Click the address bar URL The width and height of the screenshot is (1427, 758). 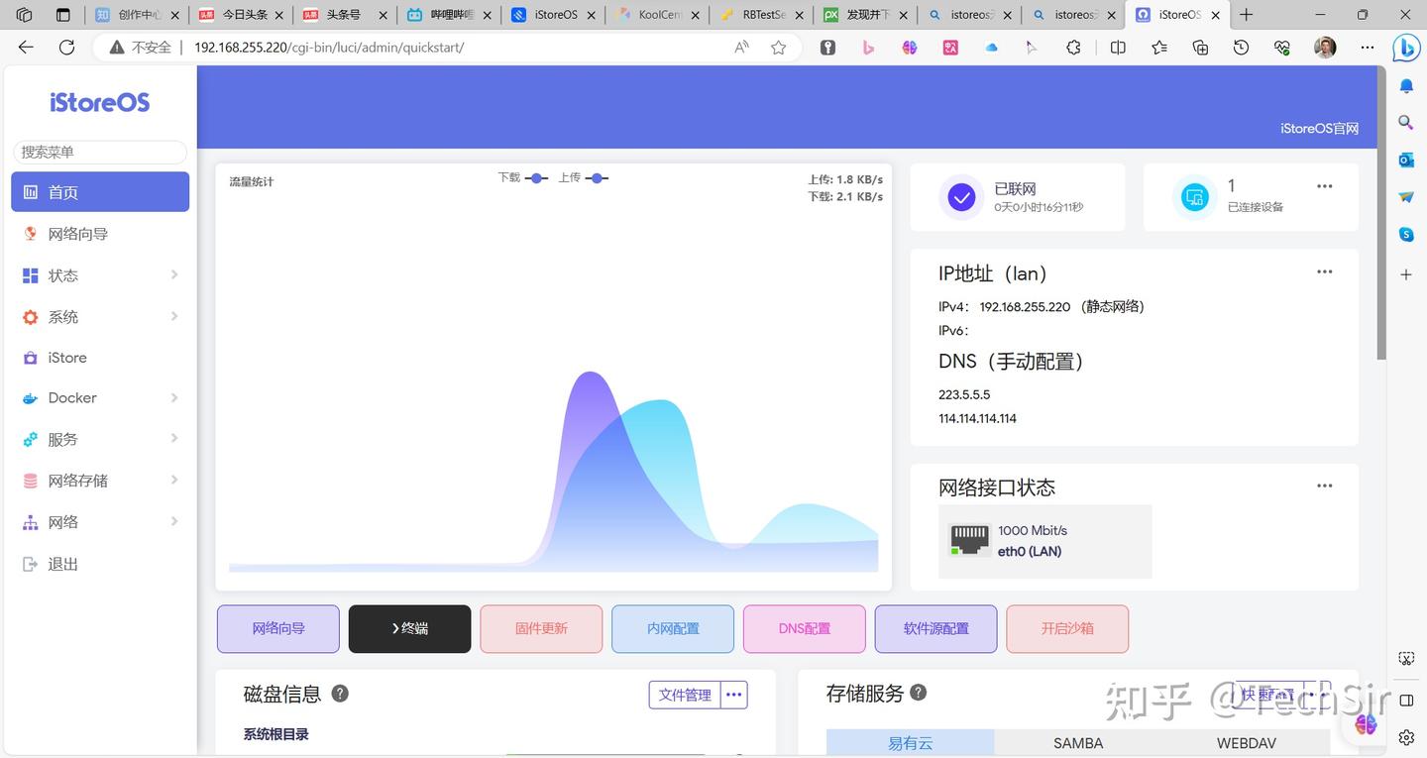point(329,48)
